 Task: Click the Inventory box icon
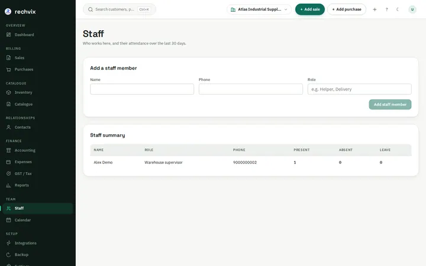pyautogui.click(x=9, y=93)
